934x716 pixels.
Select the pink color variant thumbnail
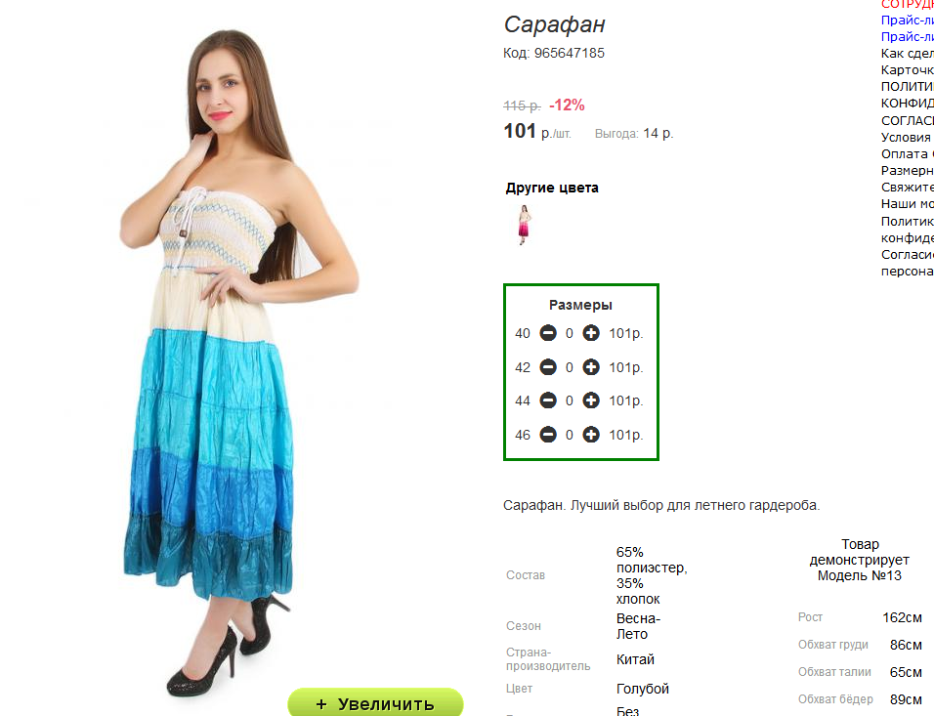pos(524,225)
